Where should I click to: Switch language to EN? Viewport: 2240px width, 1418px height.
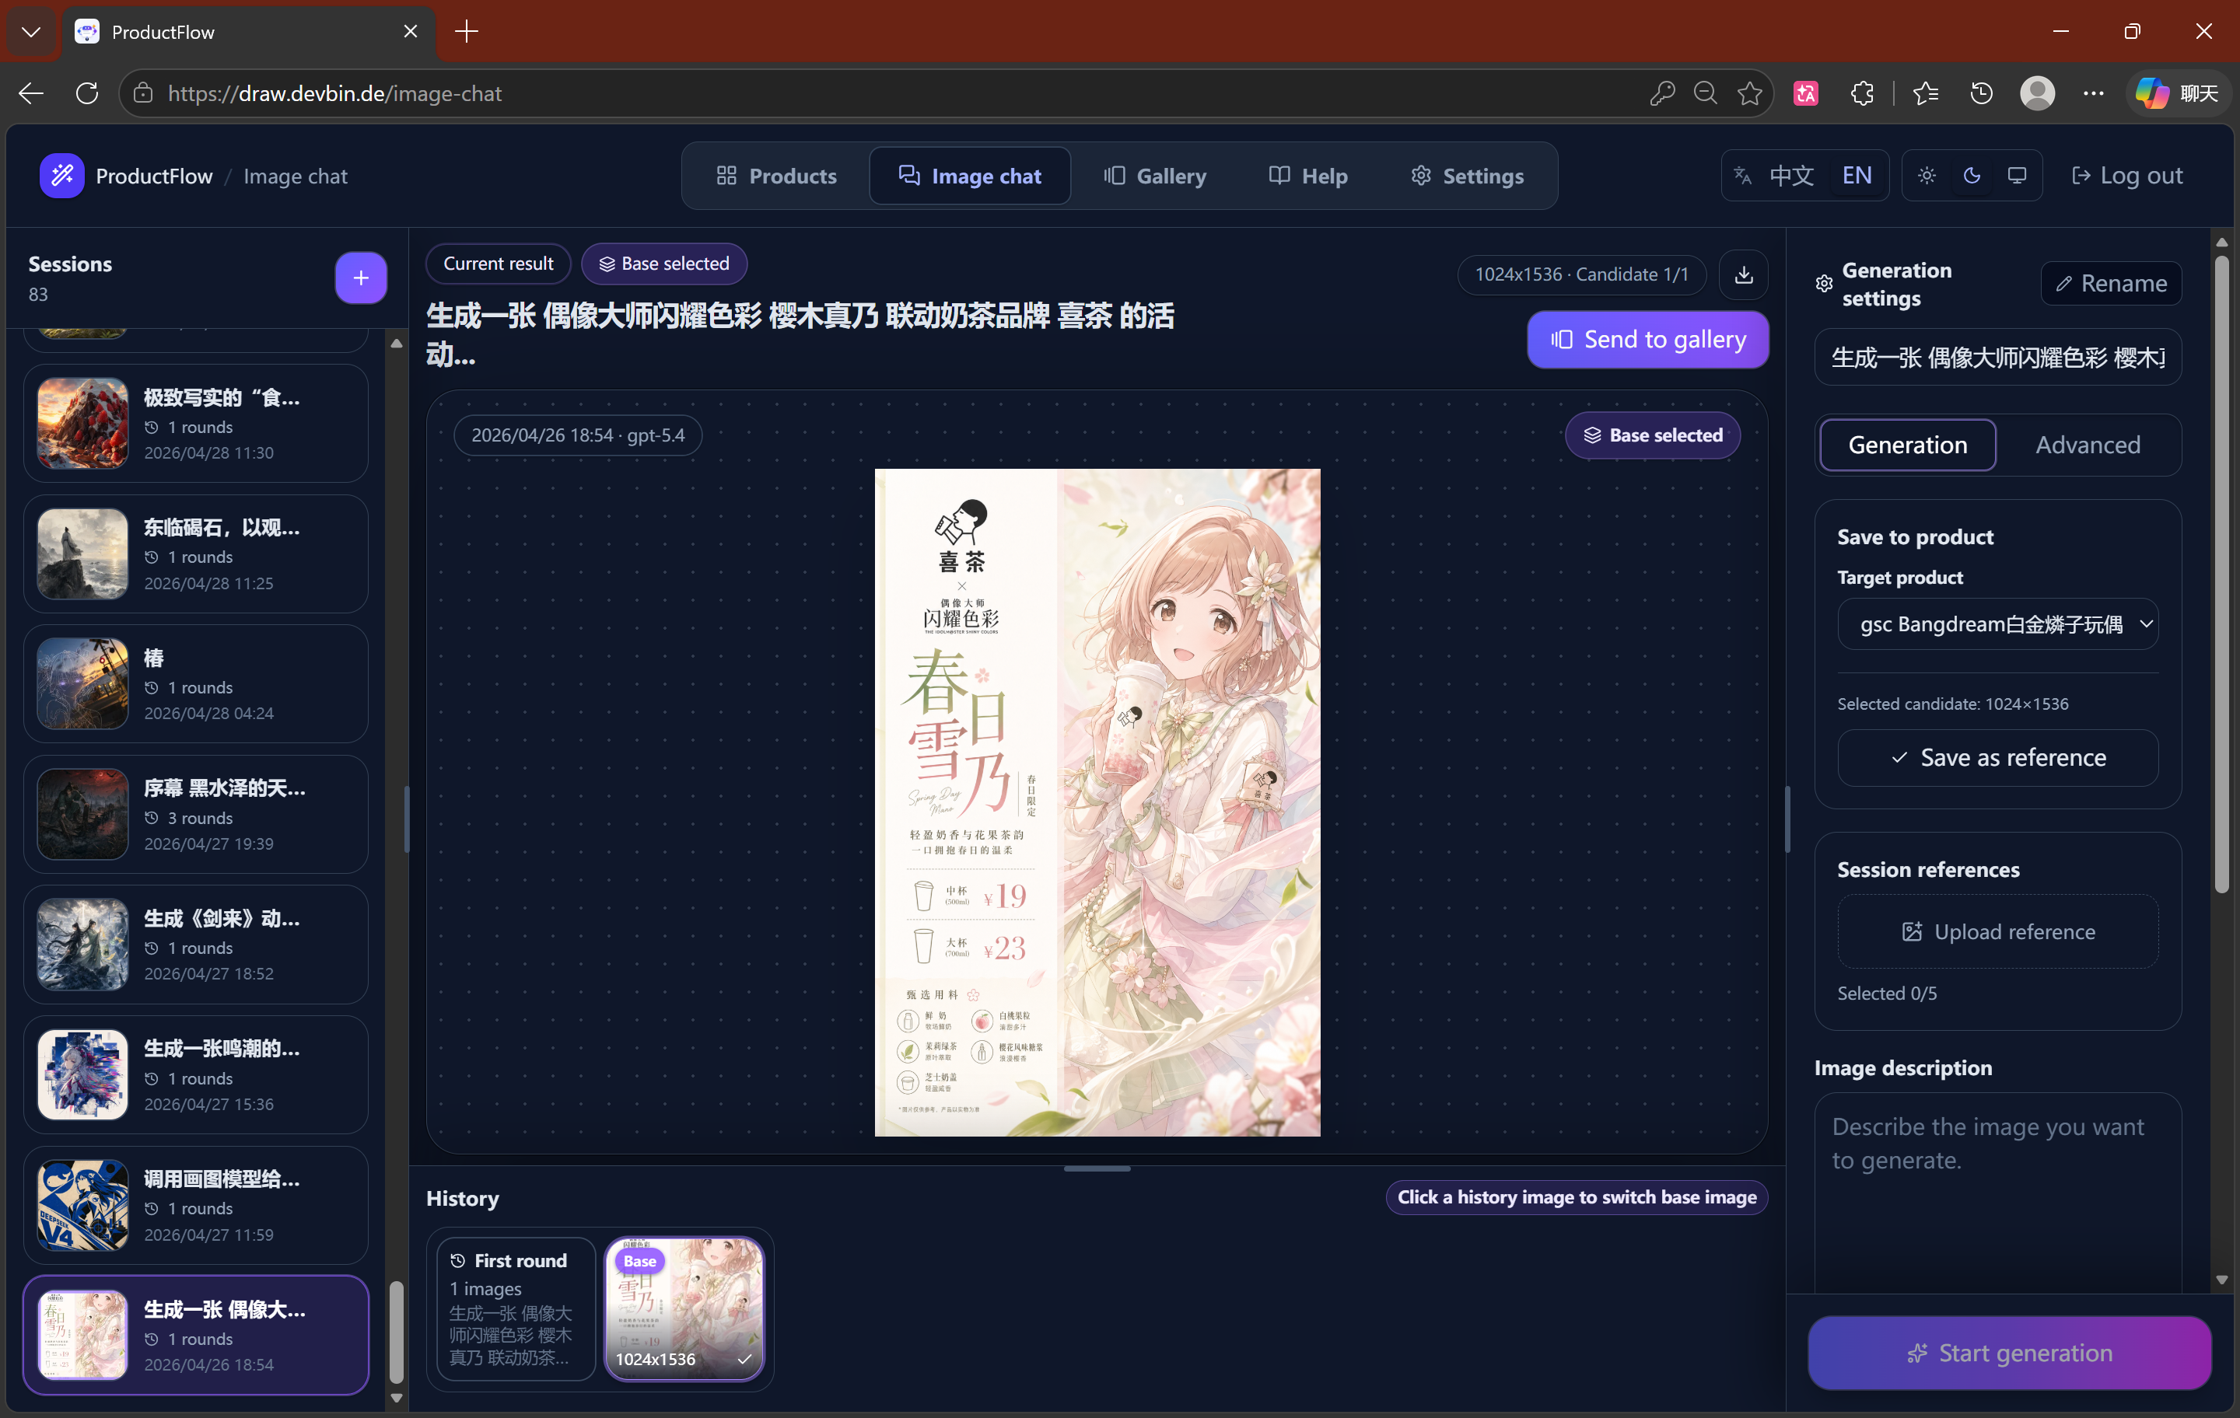(1856, 176)
